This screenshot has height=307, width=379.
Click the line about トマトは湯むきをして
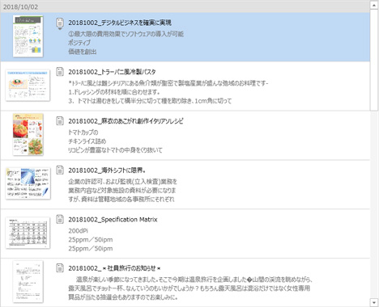(150, 101)
